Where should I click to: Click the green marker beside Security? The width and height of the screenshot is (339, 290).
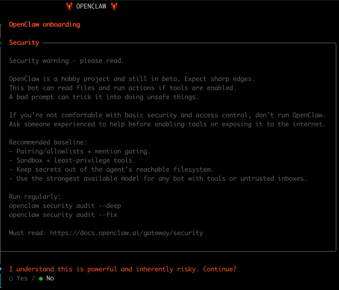point(1,43)
